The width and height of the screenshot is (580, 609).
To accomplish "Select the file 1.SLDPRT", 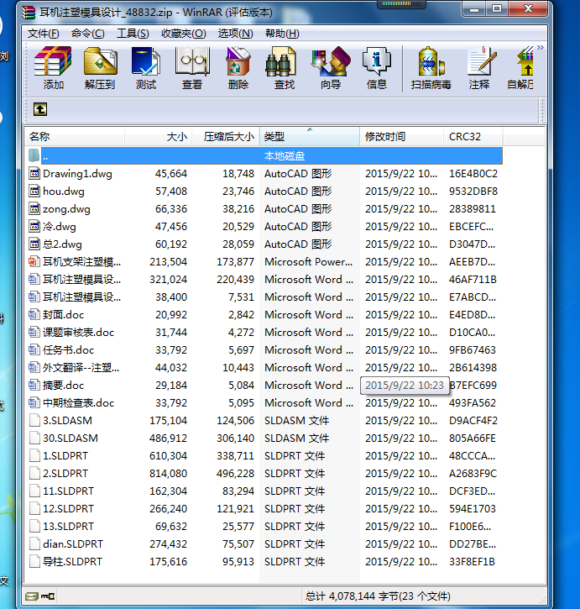I will pyautogui.click(x=65, y=456).
